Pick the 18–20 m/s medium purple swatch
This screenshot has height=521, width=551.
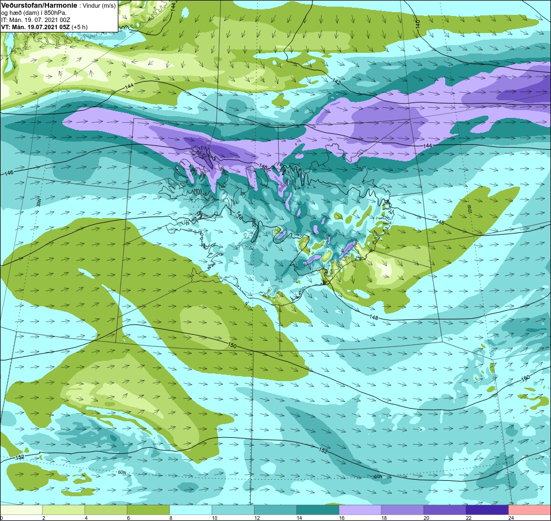click(402, 509)
